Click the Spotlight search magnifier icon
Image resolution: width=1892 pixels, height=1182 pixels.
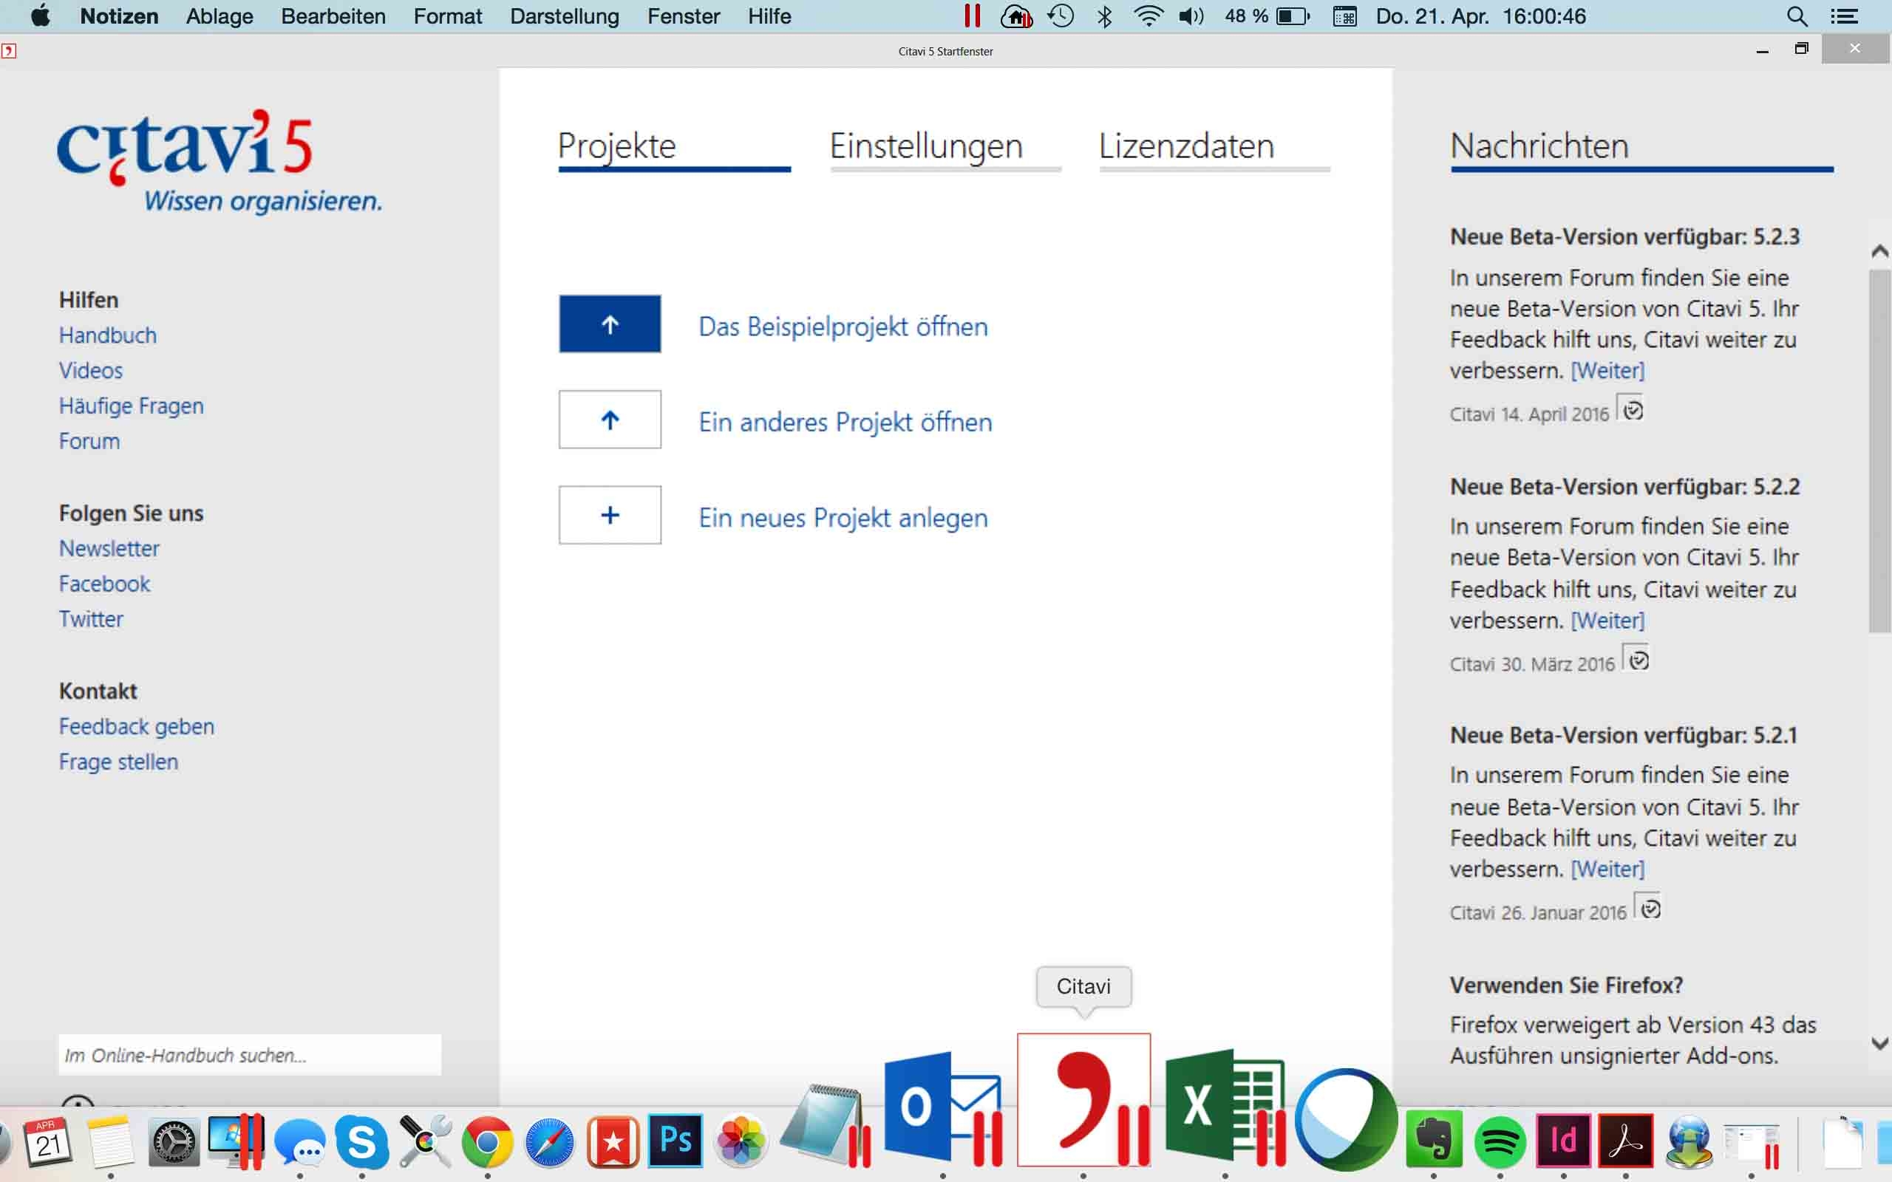1796,16
